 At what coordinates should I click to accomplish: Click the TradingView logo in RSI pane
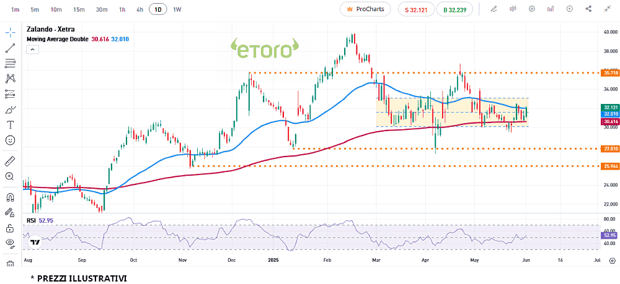[x=35, y=242]
